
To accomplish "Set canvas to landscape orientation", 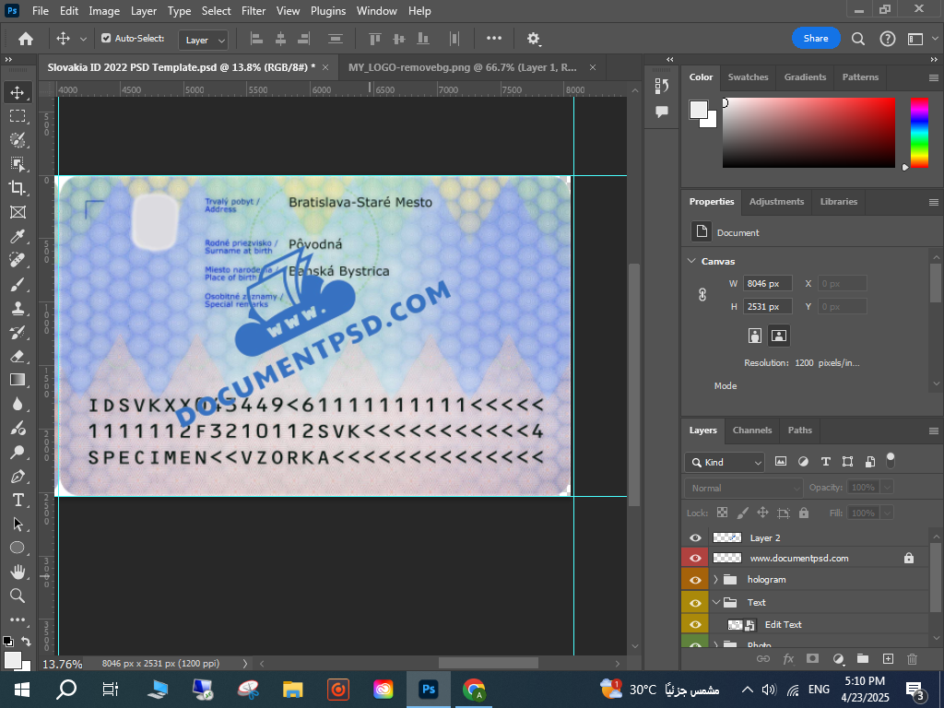I will (x=778, y=336).
